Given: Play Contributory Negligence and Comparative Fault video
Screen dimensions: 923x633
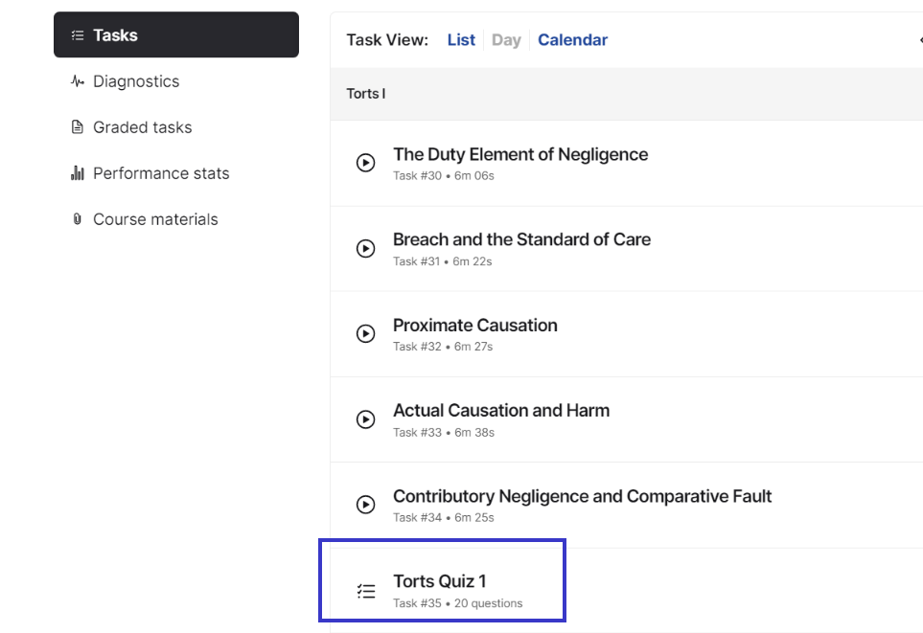Looking at the screenshot, I should pyautogui.click(x=365, y=505).
